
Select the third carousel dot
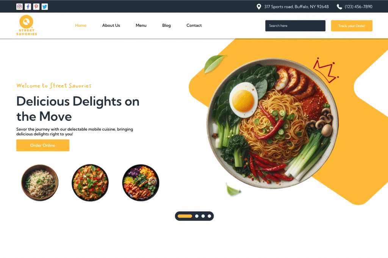203,216
